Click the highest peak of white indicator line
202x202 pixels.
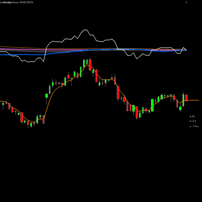[85, 30]
